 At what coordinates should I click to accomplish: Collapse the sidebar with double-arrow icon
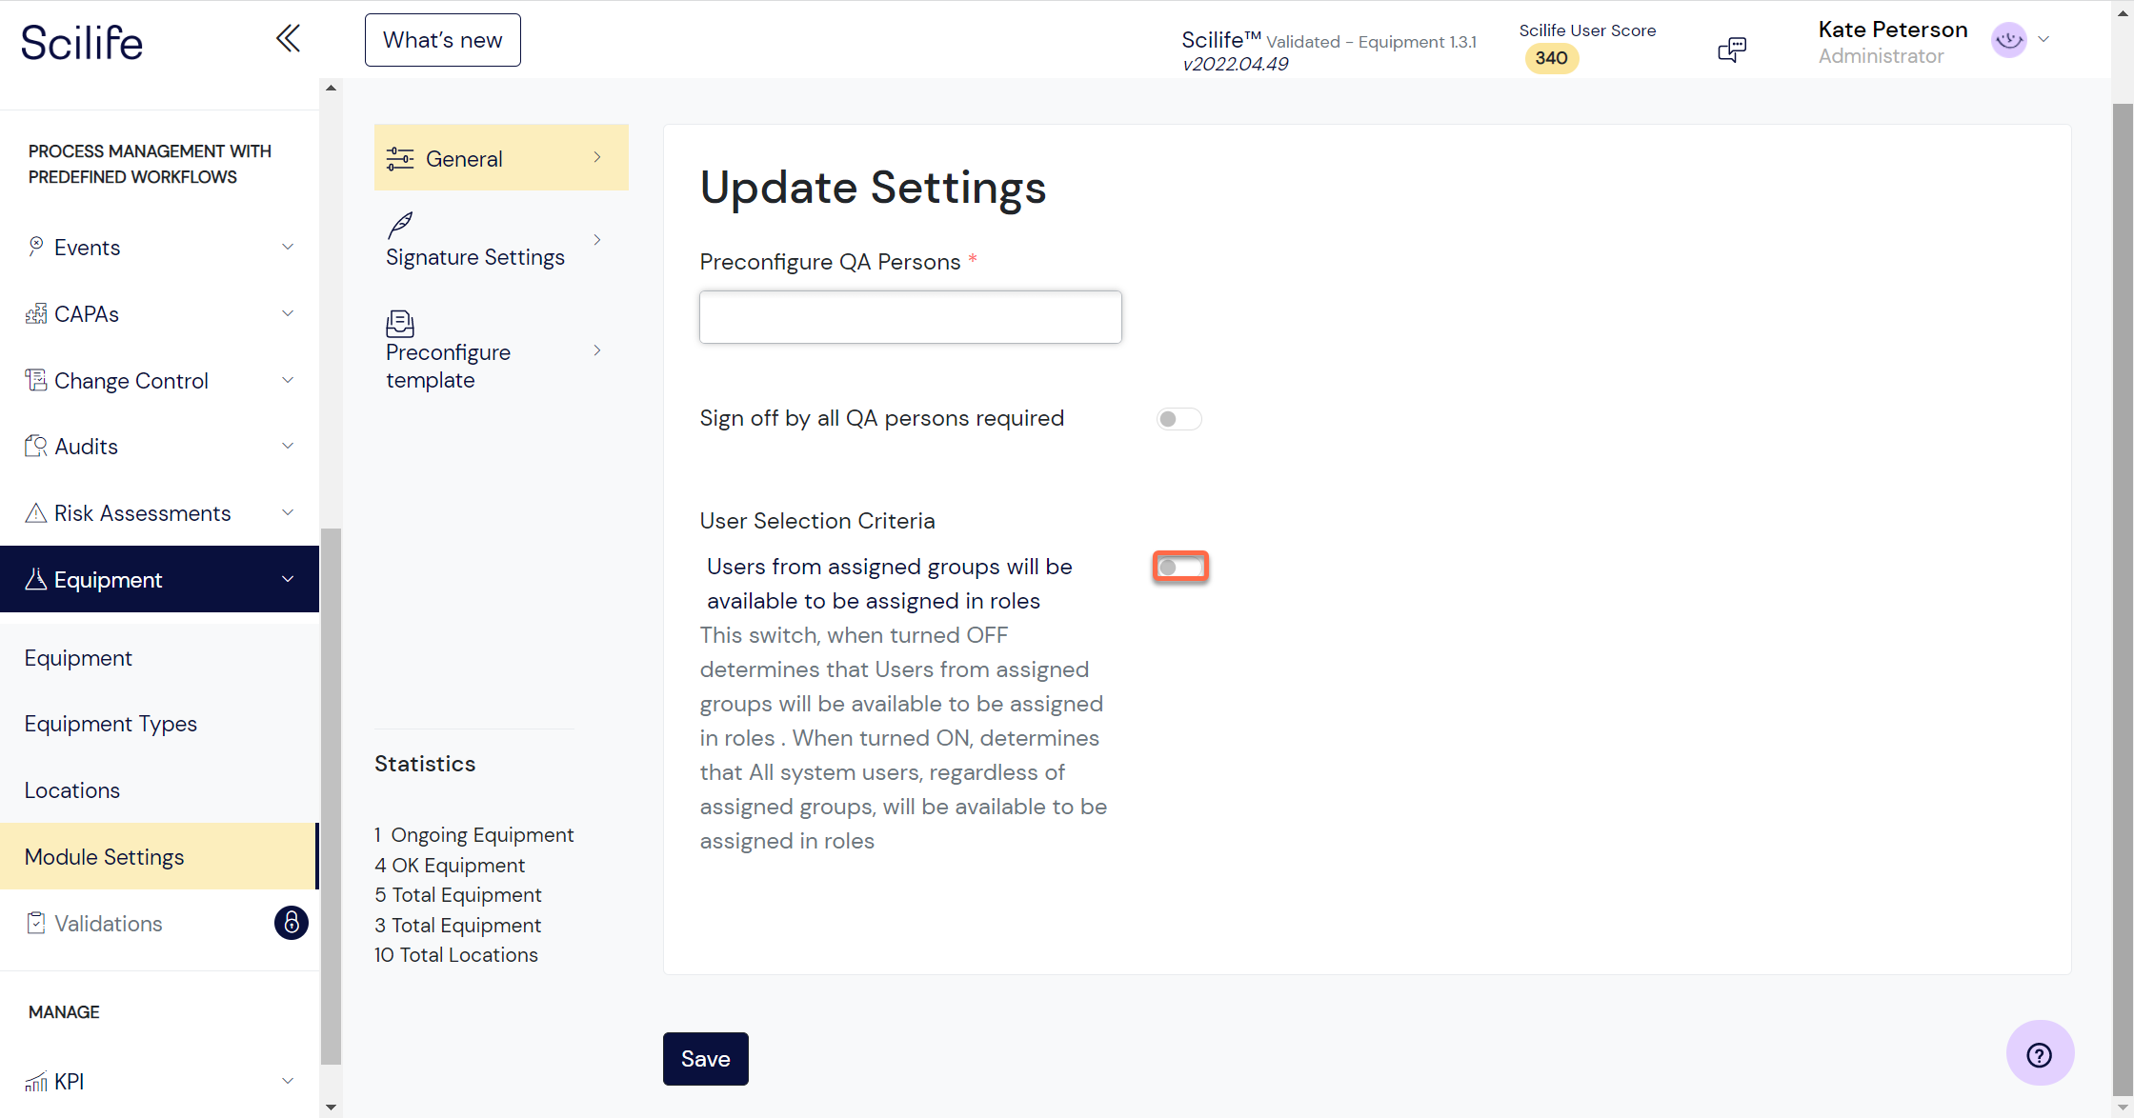point(288,39)
